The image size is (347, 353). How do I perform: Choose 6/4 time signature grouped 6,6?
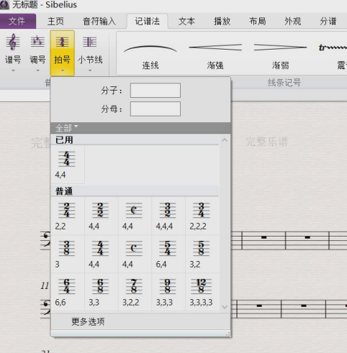tap(68, 292)
